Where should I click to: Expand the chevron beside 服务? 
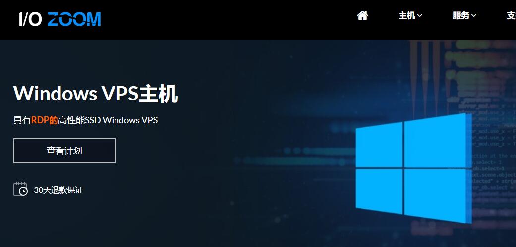coord(474,16)
